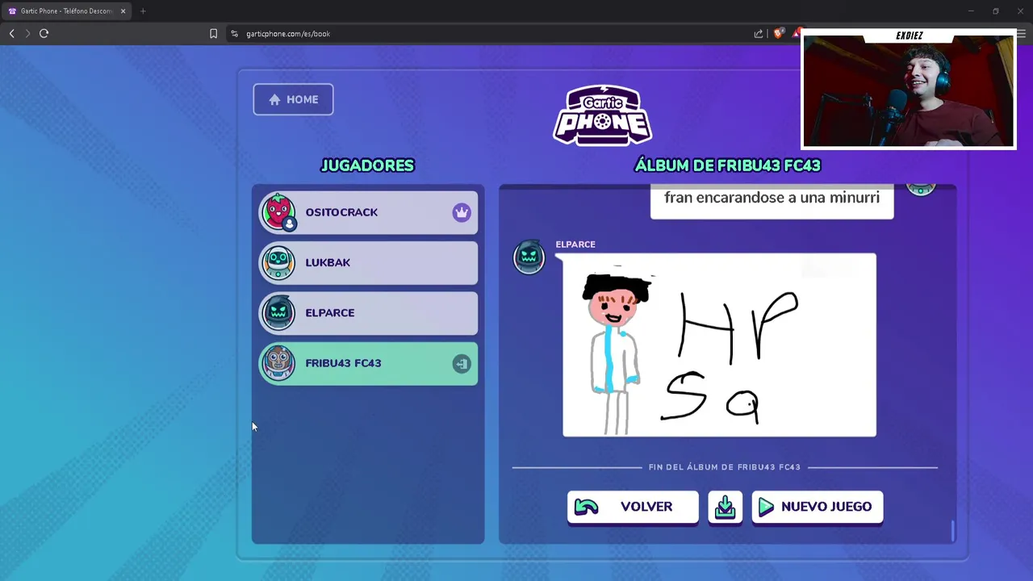Download the album with the download icon

coord(726,507)
